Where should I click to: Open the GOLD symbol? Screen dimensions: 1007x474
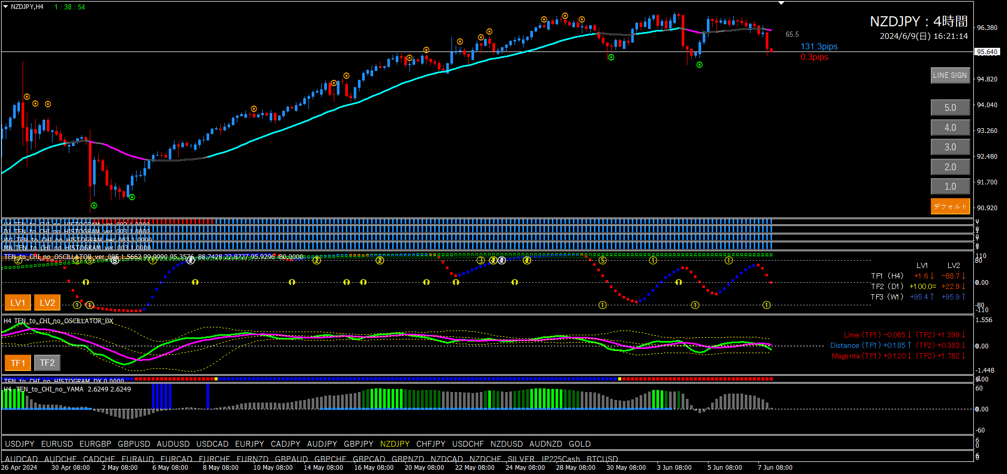point(580,444)
